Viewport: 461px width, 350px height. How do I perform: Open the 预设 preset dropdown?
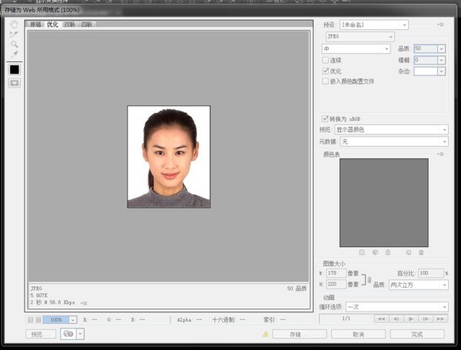pos(374,25)
